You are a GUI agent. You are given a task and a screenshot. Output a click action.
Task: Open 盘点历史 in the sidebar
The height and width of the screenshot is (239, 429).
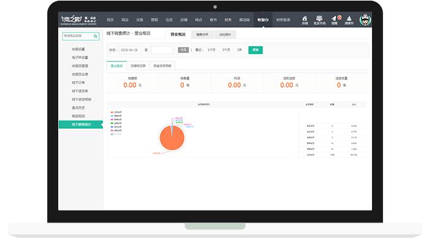[x=78, y=108]
